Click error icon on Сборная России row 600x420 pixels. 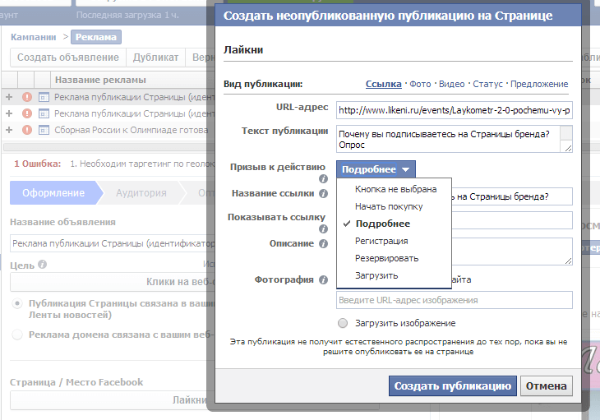point(27,130)
